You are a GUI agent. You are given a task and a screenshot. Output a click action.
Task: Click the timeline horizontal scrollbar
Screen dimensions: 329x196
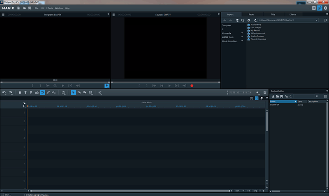pyautogui.click(x=130, y=191)
